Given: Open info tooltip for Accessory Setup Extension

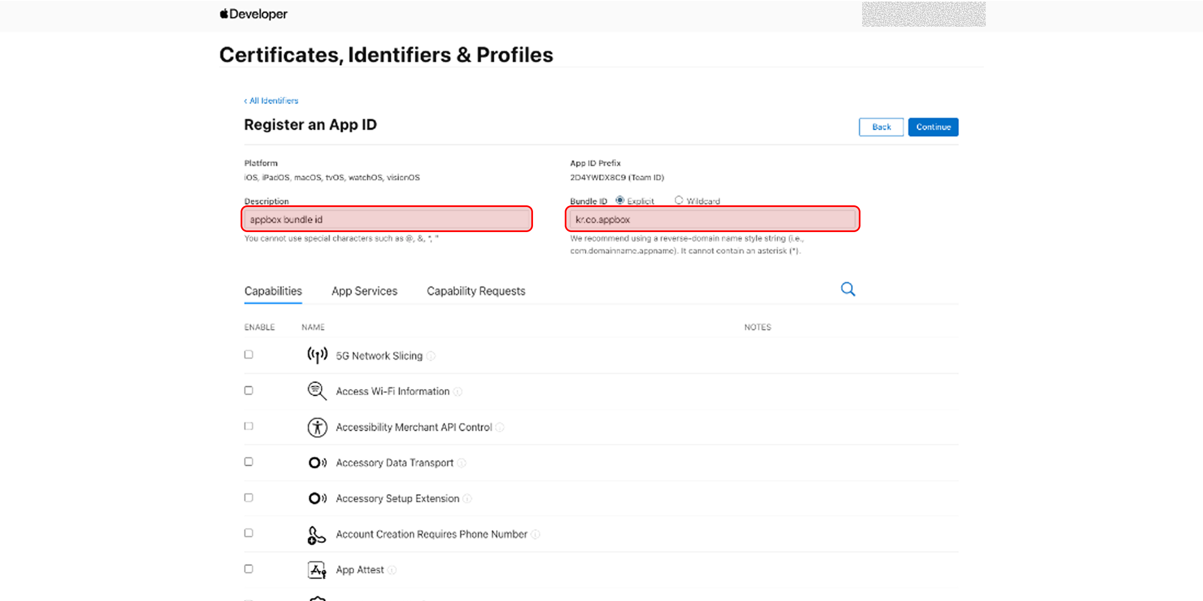Looking at the screenshot, I should pyautogui.click(x=467, y=499).
